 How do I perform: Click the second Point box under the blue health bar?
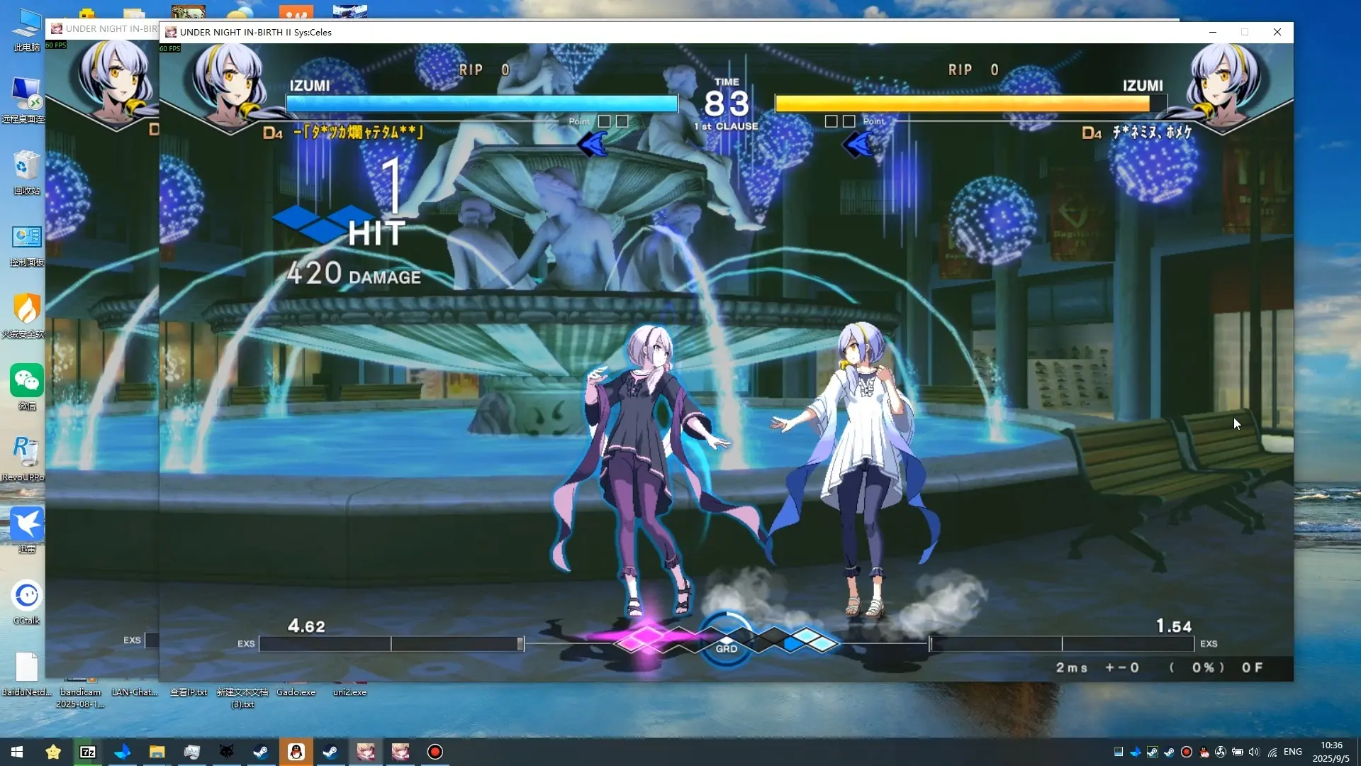622,121
